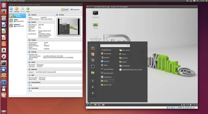Click the Computer desktop icon in LinuxMint
Viewport: 208px width, 114px height.
tap(96, 14)
